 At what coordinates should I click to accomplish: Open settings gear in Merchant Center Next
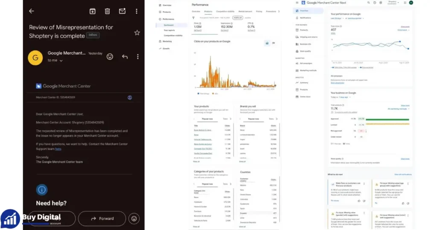tap(381, 3)
